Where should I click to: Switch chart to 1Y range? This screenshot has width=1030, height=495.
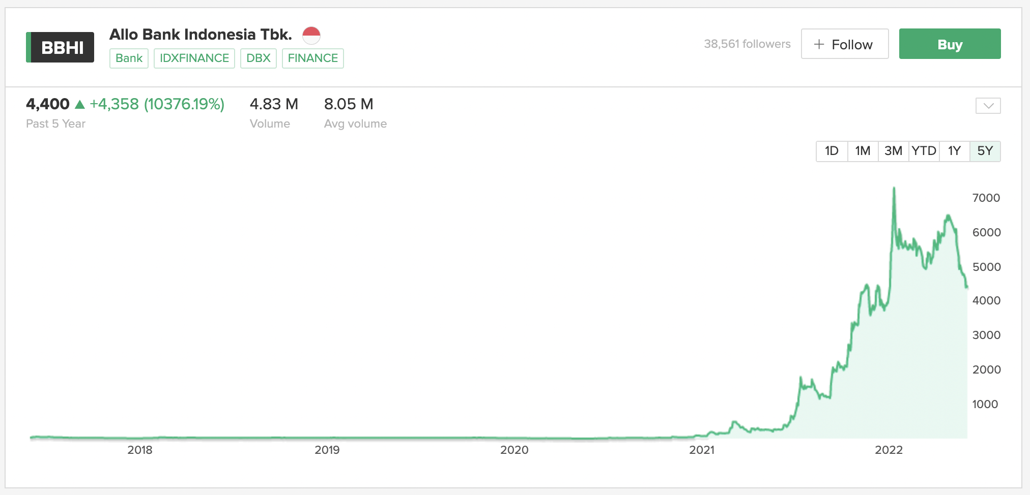954,151
